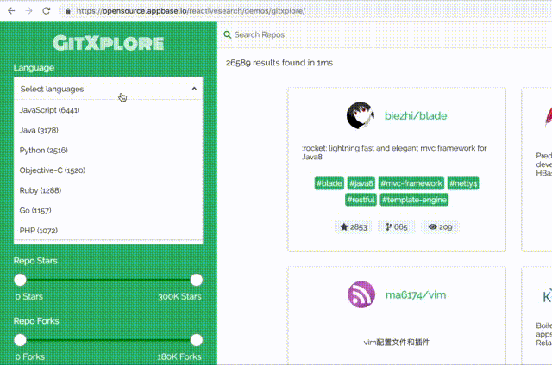Click the Language heading label
552x365 pixels.
(34, 68)
